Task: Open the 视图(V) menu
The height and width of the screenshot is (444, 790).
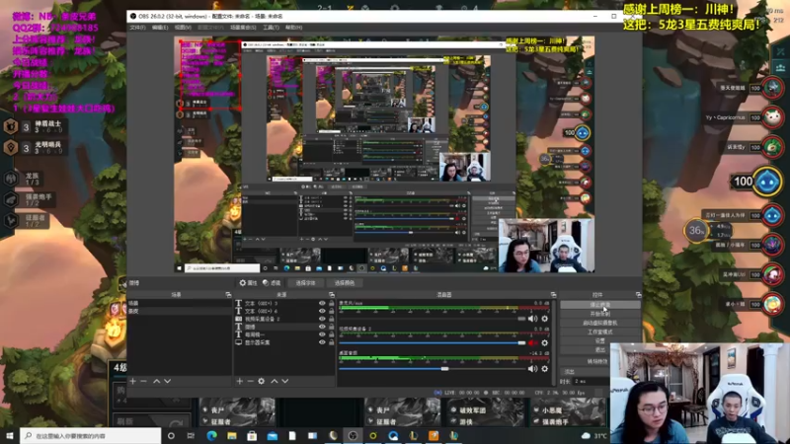Action: pos(183,28)
